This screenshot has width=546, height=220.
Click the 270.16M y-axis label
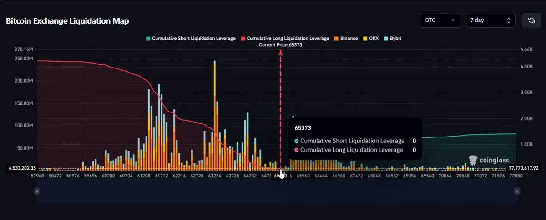[25, 49]
